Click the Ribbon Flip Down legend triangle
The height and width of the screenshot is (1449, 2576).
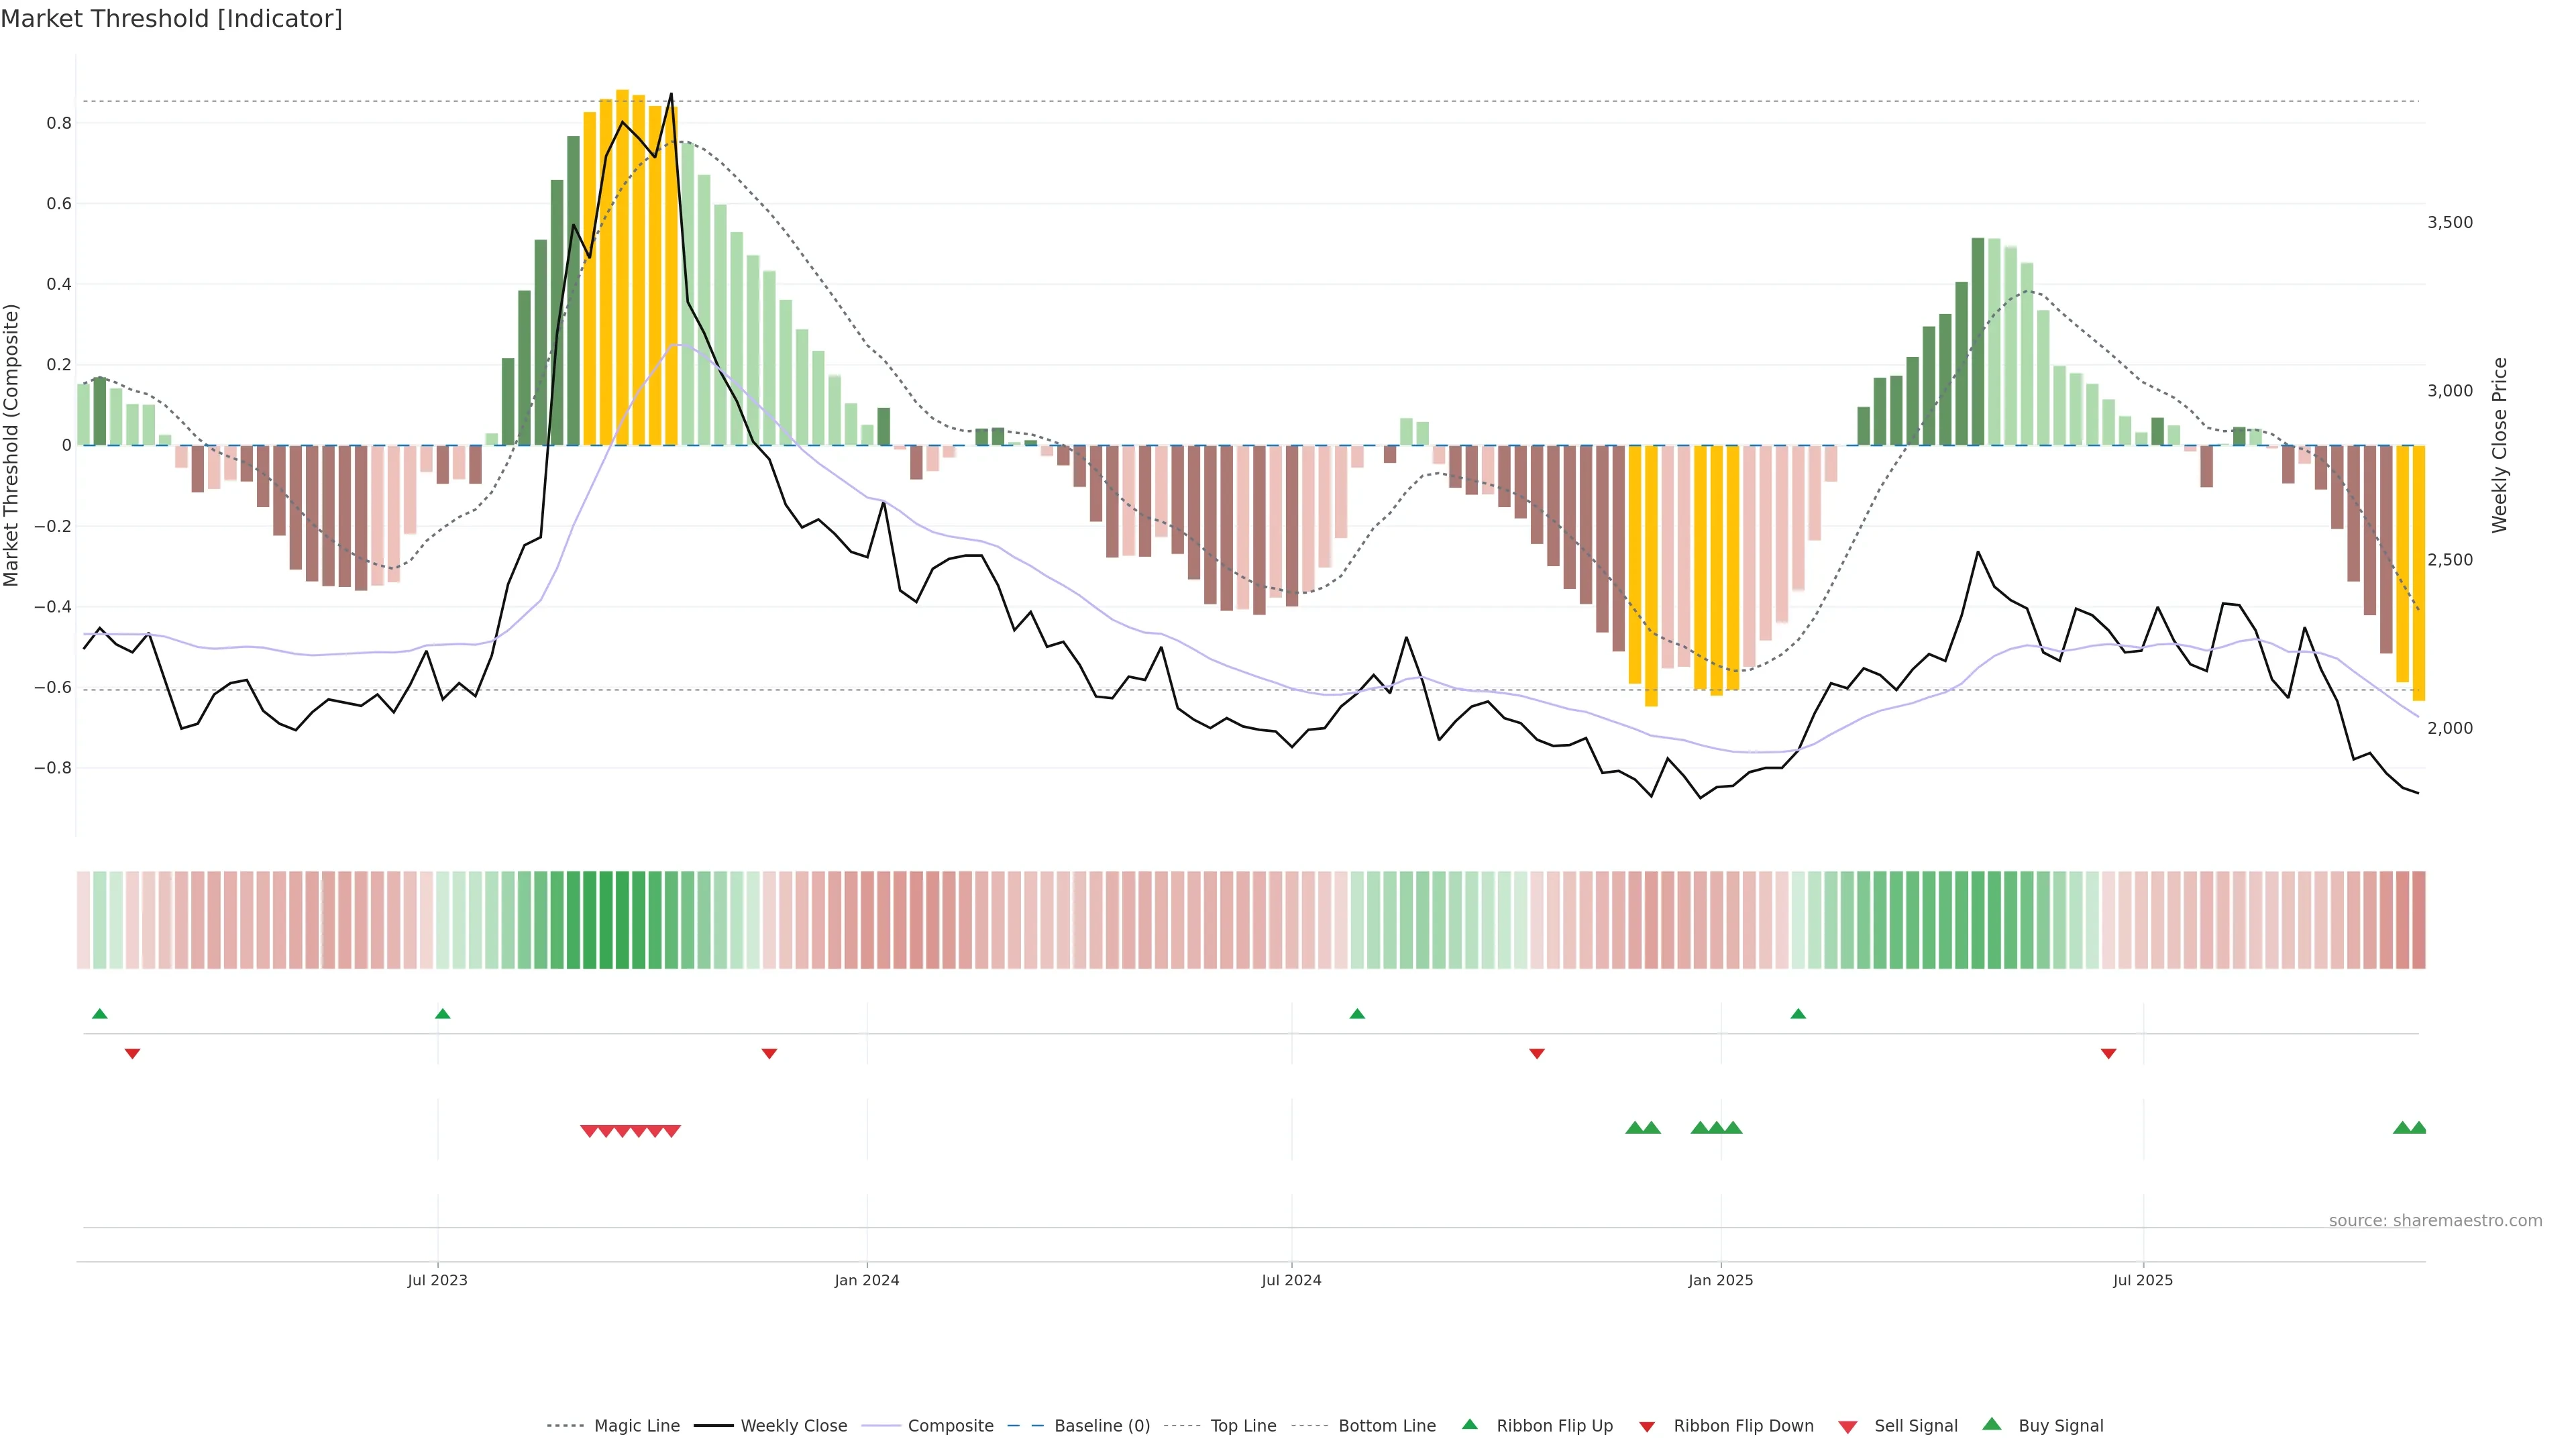(x=1647, y=1426)
